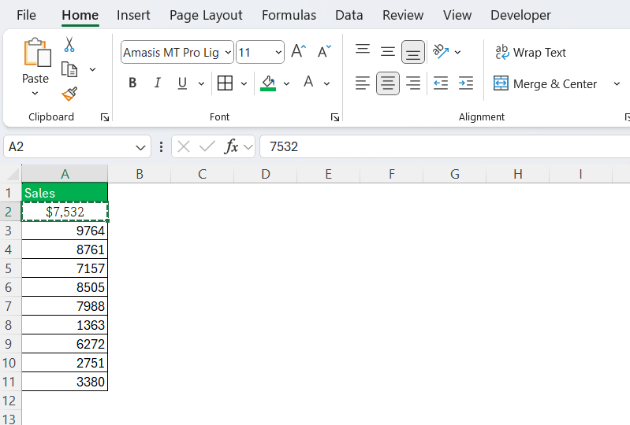Image resolution: width=630 pixels, height=425 pixels.
Task: Switch to the Insert tab
Action: (133, 15)
